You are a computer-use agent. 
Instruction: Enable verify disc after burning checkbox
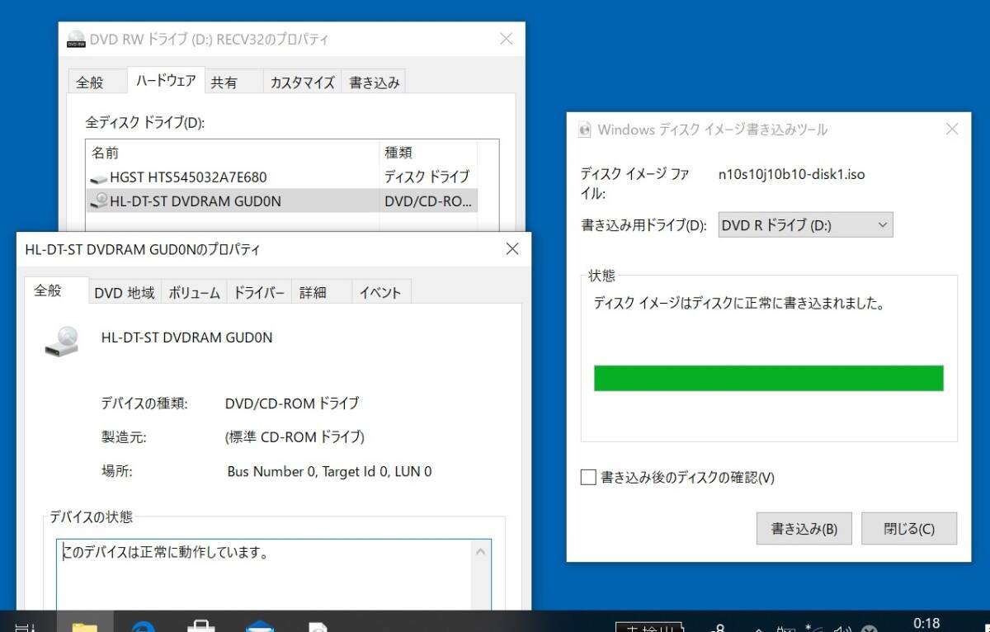(588, 477)
